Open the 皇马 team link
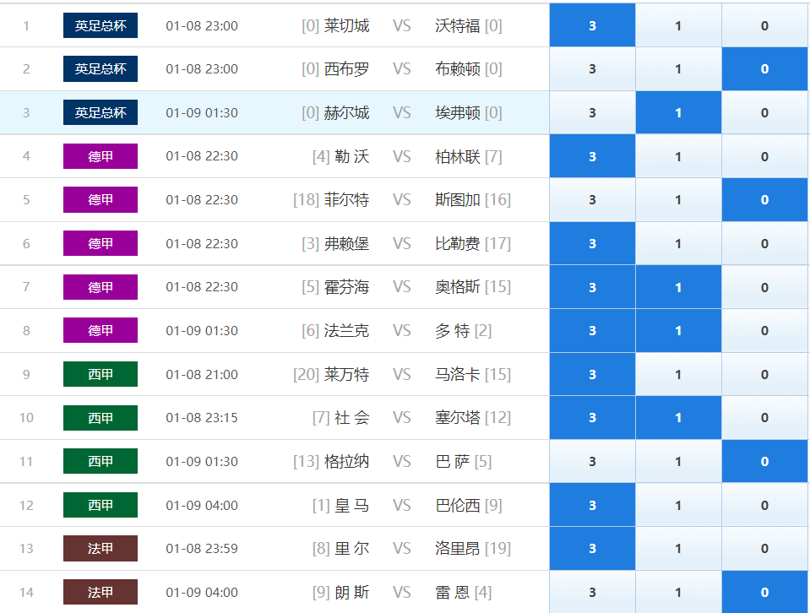810x613 pixels. [x=352, y=505]
